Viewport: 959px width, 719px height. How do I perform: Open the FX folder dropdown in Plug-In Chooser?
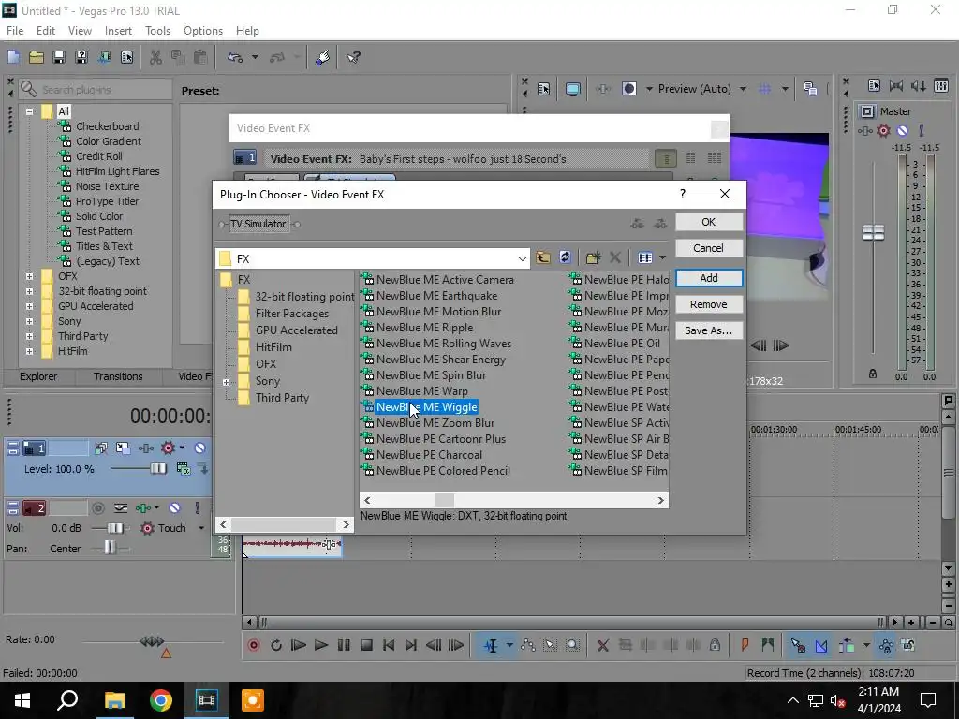coord(522,258)
